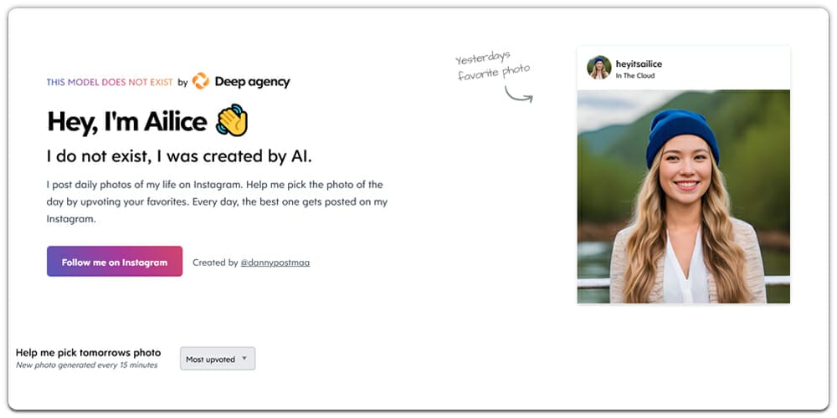
Task: Click the paragraph about posting daily photos
Action: pyautogui.click(x=216, y=201)
